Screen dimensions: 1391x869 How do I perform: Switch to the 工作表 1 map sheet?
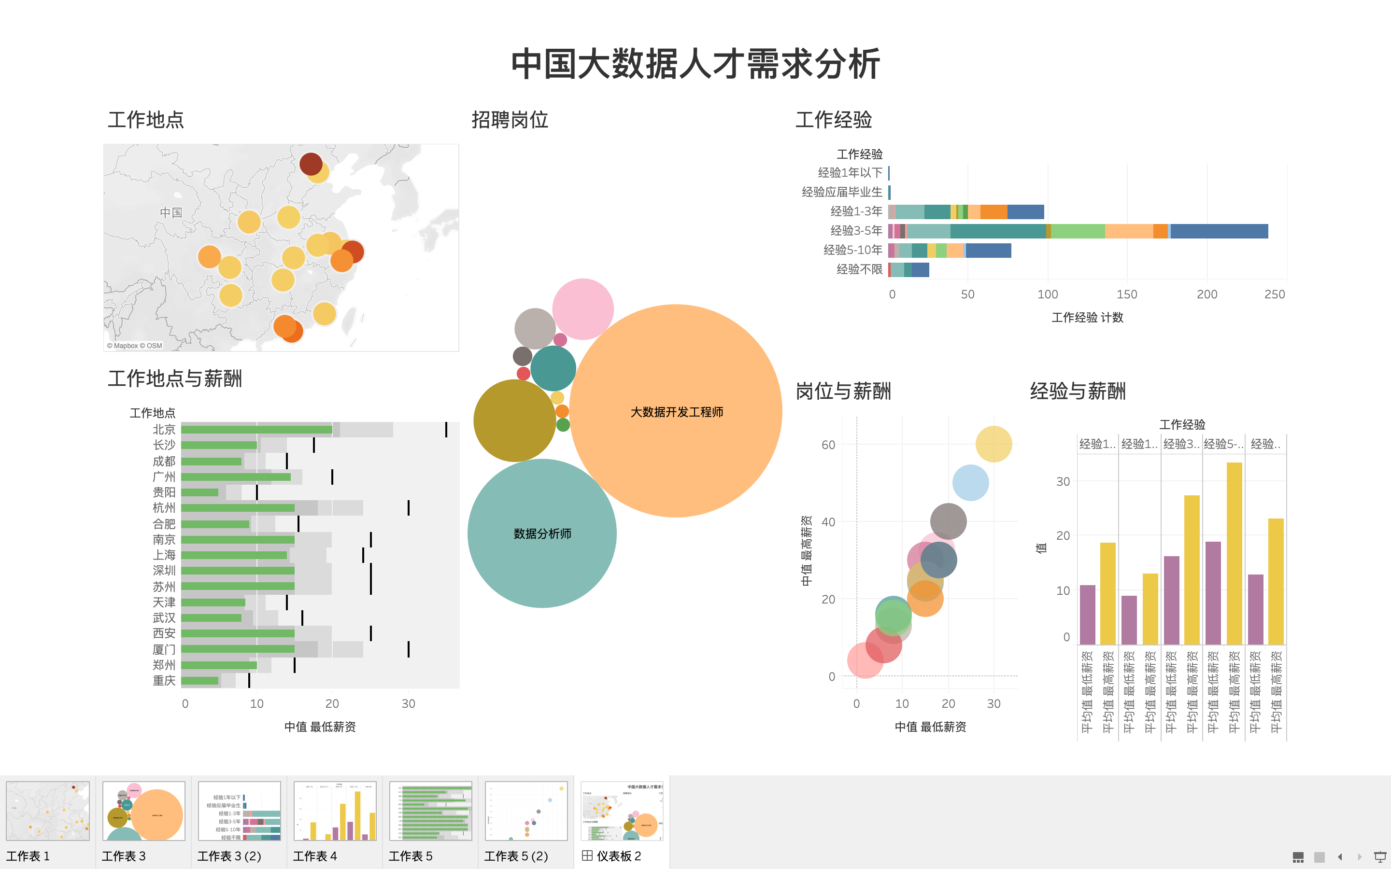coord(48,812)
